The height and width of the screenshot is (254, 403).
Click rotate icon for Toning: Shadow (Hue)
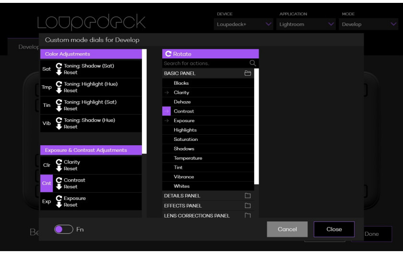(x=59, y=120)
